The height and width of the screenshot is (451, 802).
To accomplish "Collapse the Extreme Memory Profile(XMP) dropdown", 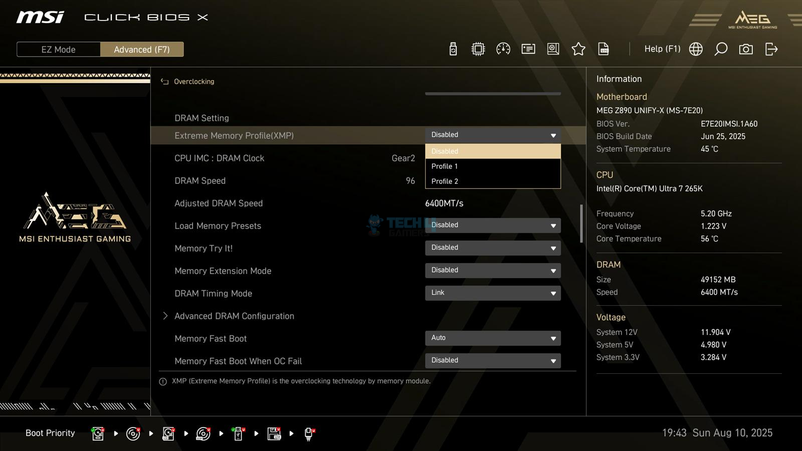I will click(x=493, y=135).
